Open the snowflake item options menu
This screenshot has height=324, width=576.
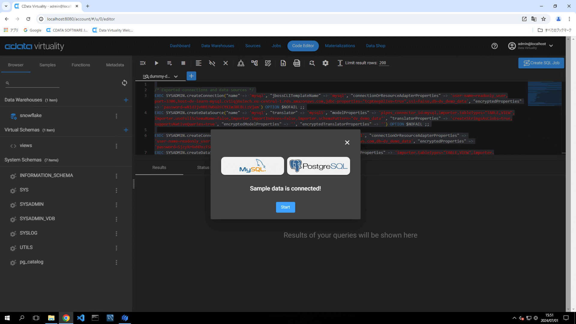click(x=116, y=116)
